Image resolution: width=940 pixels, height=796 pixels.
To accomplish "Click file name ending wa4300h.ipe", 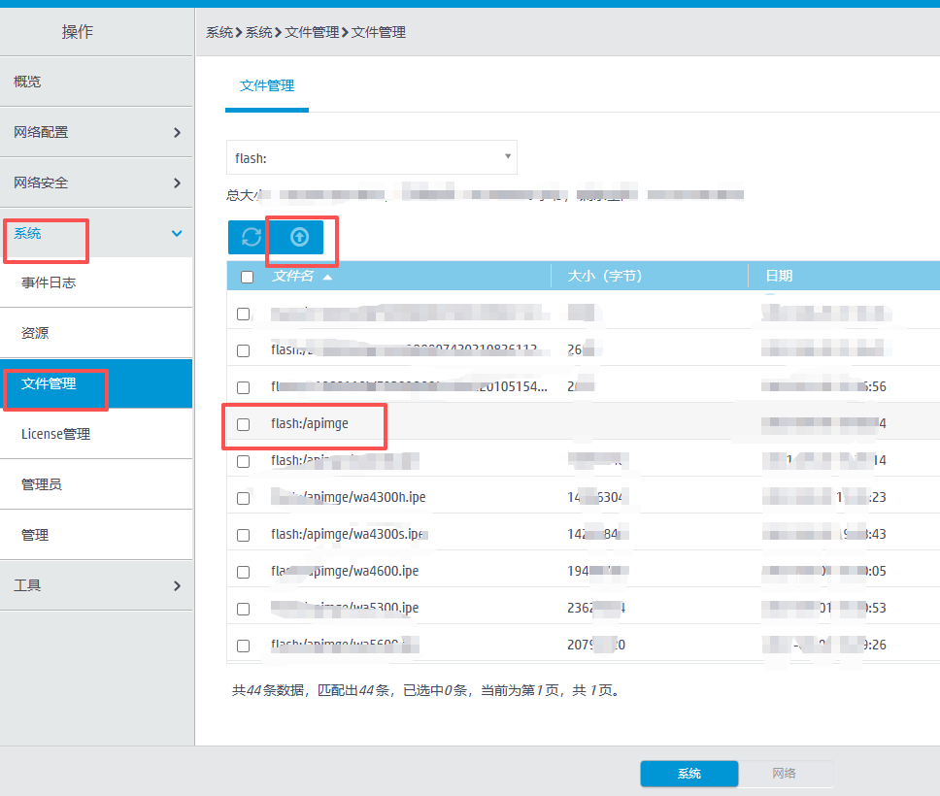I will click(349, 497).
